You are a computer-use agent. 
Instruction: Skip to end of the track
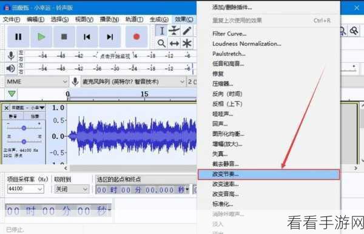(110, 36)
